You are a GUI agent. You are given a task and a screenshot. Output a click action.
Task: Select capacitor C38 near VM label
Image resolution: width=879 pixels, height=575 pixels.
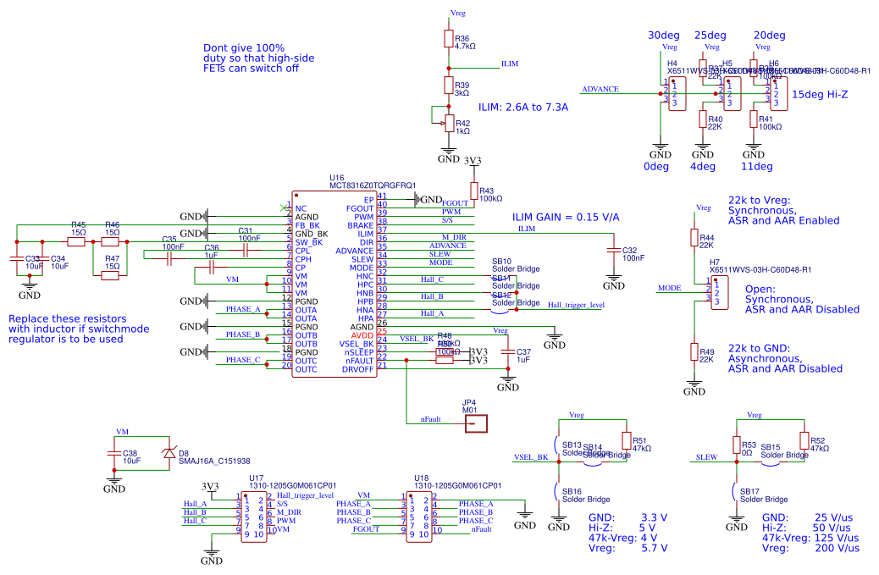tap(115, 454)
